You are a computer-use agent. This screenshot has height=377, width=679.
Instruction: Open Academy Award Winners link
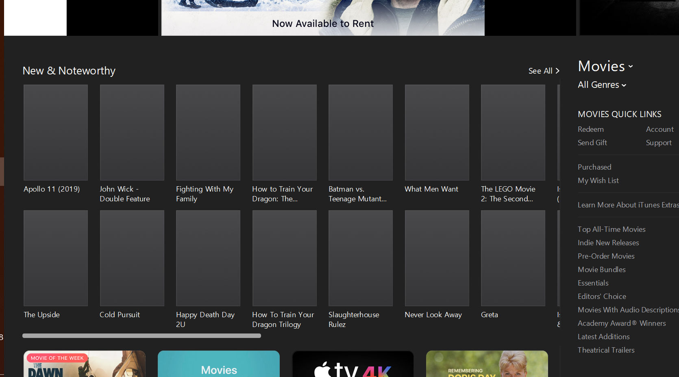click(x=622, y=323)
